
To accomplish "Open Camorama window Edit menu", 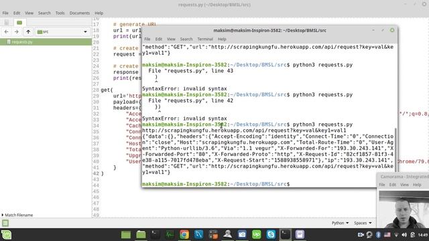I will click(x=393, y=185).
